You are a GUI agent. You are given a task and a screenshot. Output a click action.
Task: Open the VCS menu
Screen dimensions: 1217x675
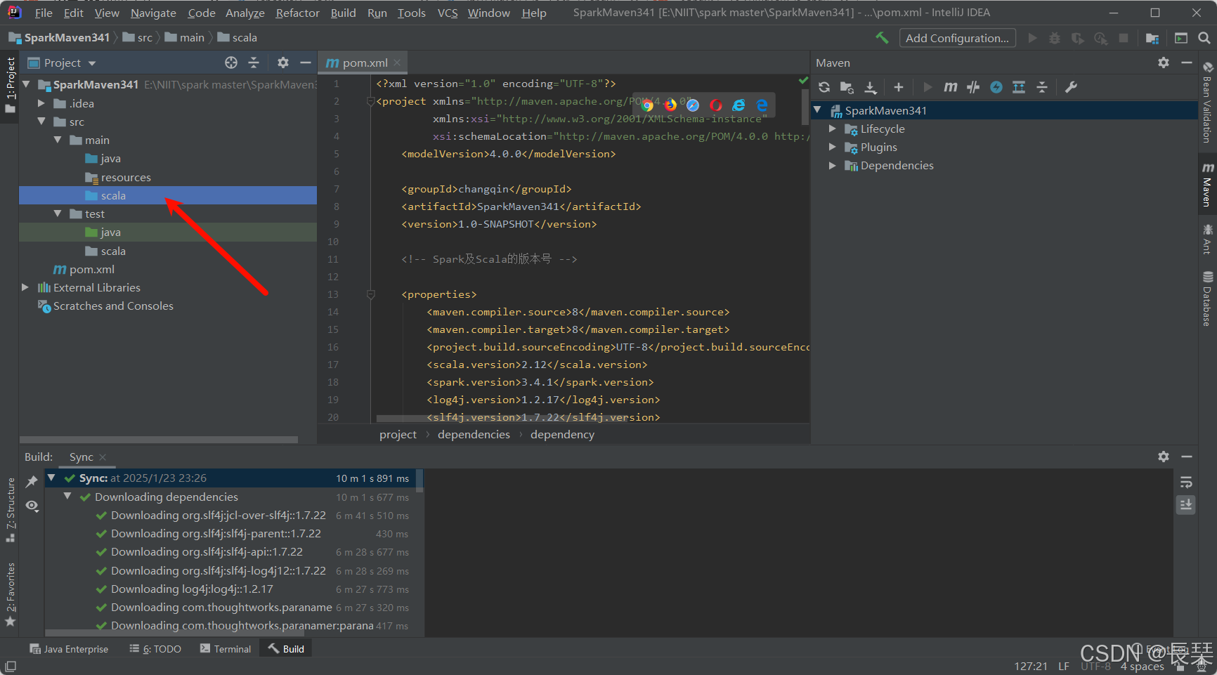click(448, 13)
